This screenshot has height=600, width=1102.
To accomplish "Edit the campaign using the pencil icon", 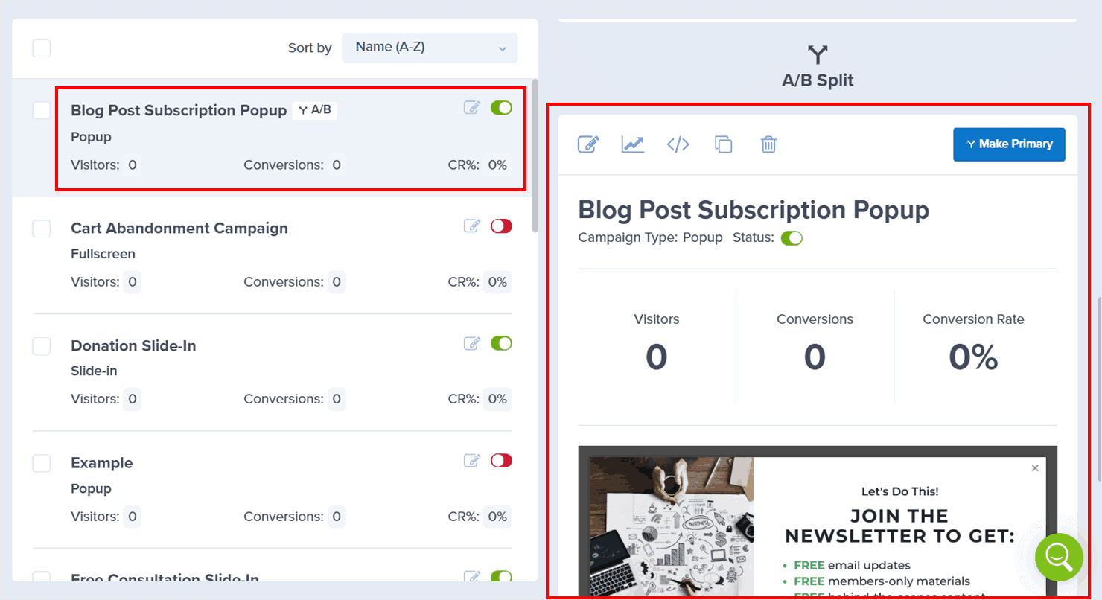I will coord(588,144).
